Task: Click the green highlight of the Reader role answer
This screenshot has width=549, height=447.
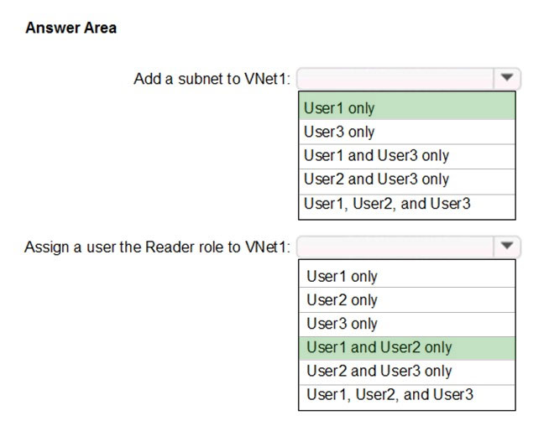Action: coord(407,348)
